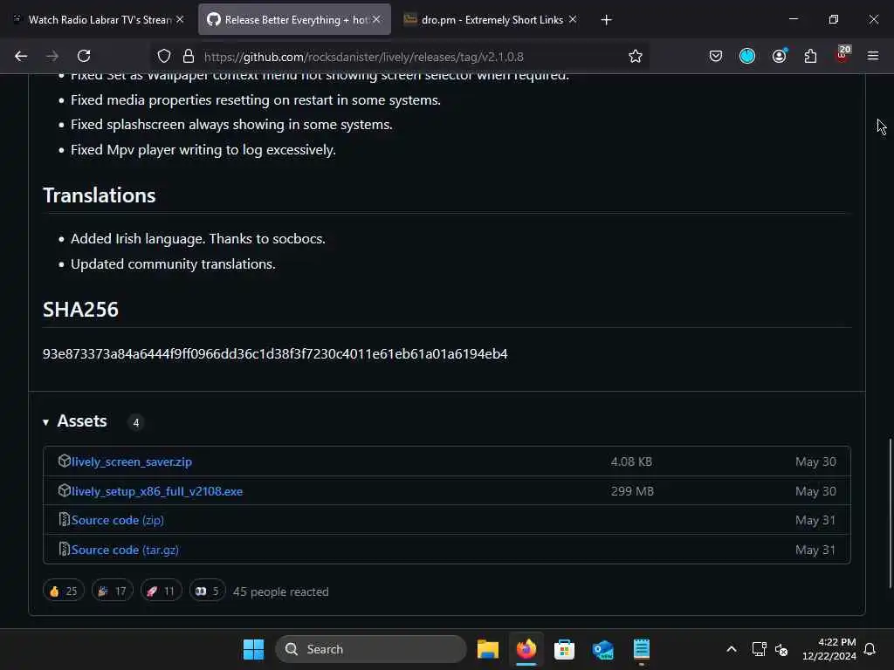This screenshot has width=894, height=670.
Task: Click the package icon beside lively_setup exe
Action: 64,490
